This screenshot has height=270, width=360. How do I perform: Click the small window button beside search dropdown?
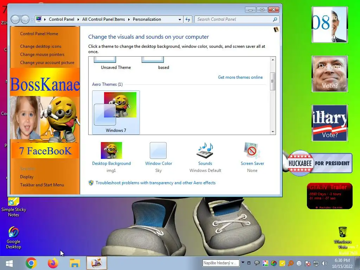click(x=249, y=263)
